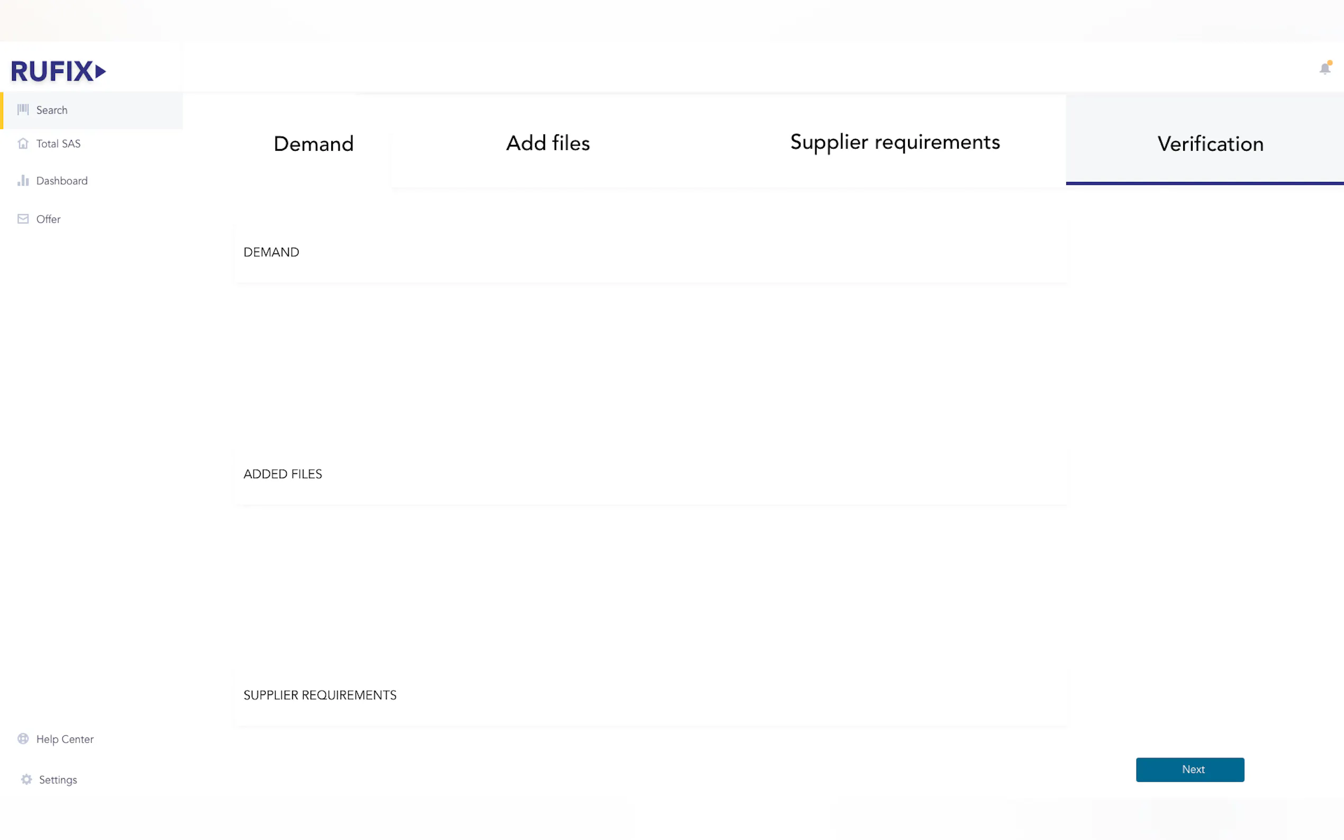
Task: Click the barcode Search icon
Action: tap(23, 109)
